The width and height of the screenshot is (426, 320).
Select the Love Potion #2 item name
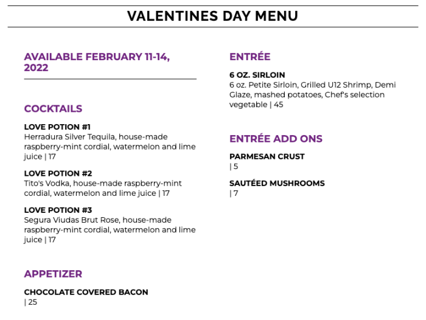(x=58, y=173)
